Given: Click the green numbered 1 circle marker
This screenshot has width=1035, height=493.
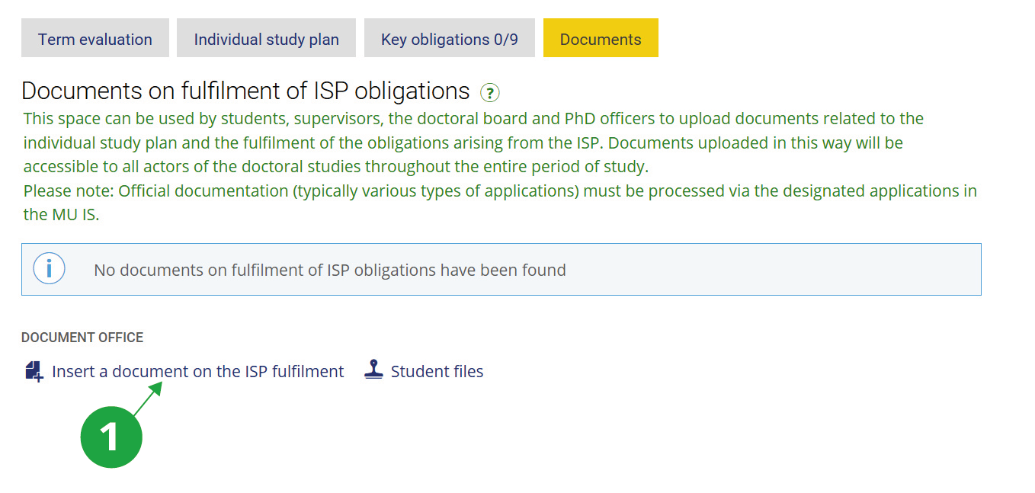Looking at the screenshot, I should pos(111,437).
